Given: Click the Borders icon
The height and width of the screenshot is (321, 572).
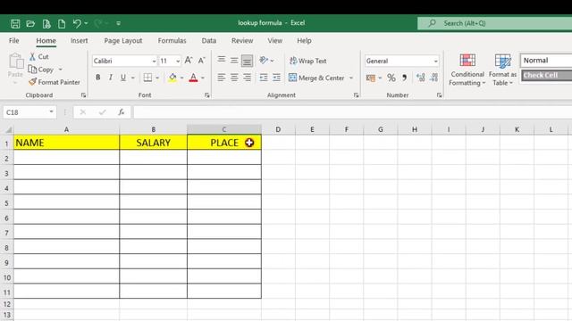Looking at the screenshot, I should [147, 78].
